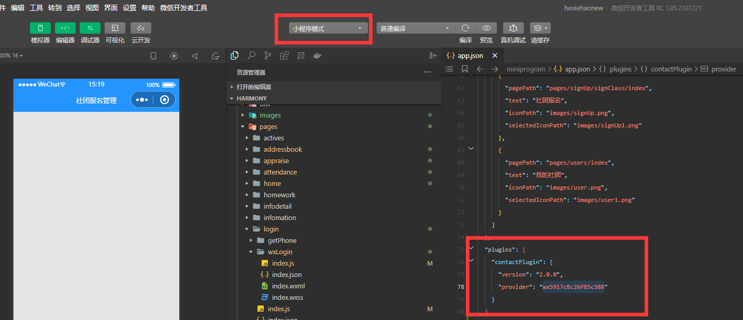Expand the homework folder
Viewport: 743px width, 320px height.
coord(334,195)
